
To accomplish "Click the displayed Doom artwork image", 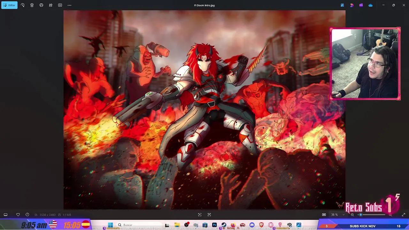I will click(204, 110).
